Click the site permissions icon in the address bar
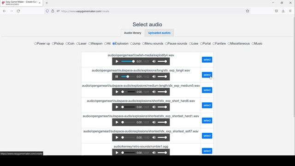Viewport: 295px width, 166px height. coord(58,11)
